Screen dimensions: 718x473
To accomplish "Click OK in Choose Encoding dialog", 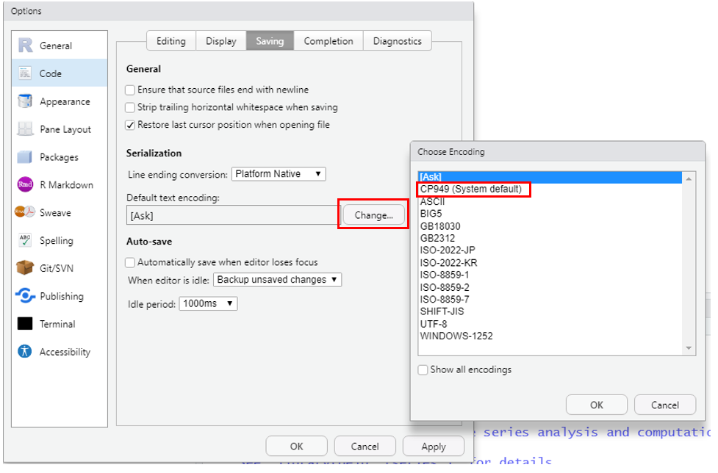I will pyautogui.click(x=596, y=405).
